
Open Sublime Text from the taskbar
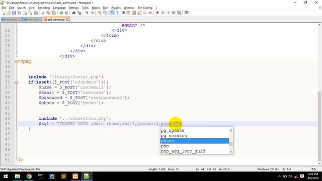64,176
